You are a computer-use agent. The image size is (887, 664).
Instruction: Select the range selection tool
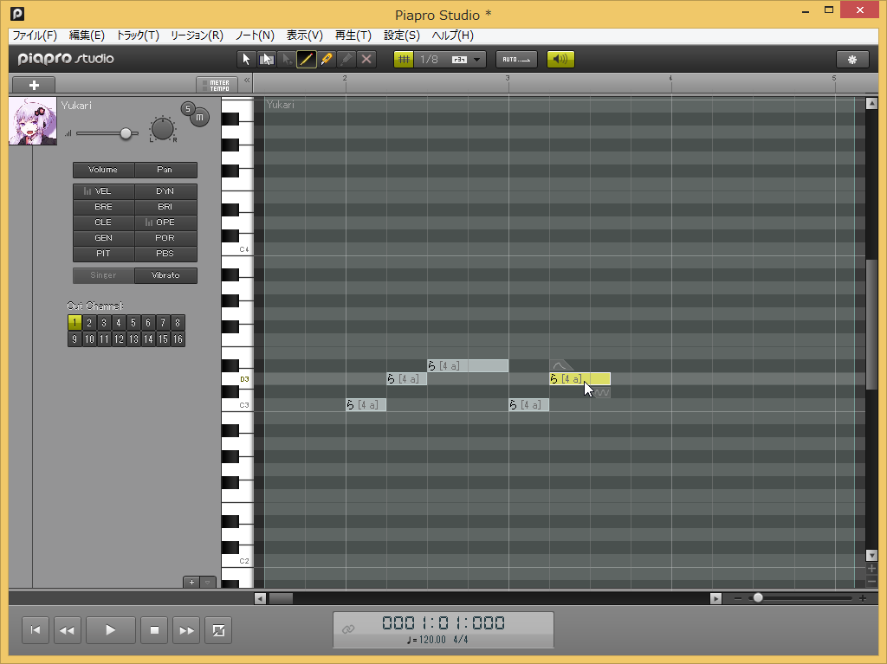pos(267,60)
